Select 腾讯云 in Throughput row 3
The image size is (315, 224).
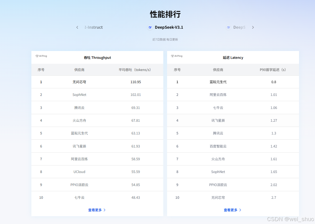pos(79,108)
